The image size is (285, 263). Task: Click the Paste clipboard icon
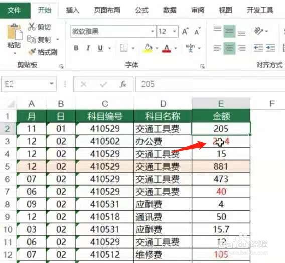[15, 32]
